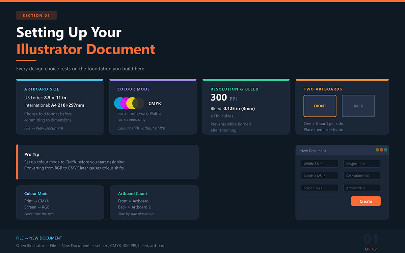
Task: Click the yellow CMYK circle
Action: coord(132,103)
